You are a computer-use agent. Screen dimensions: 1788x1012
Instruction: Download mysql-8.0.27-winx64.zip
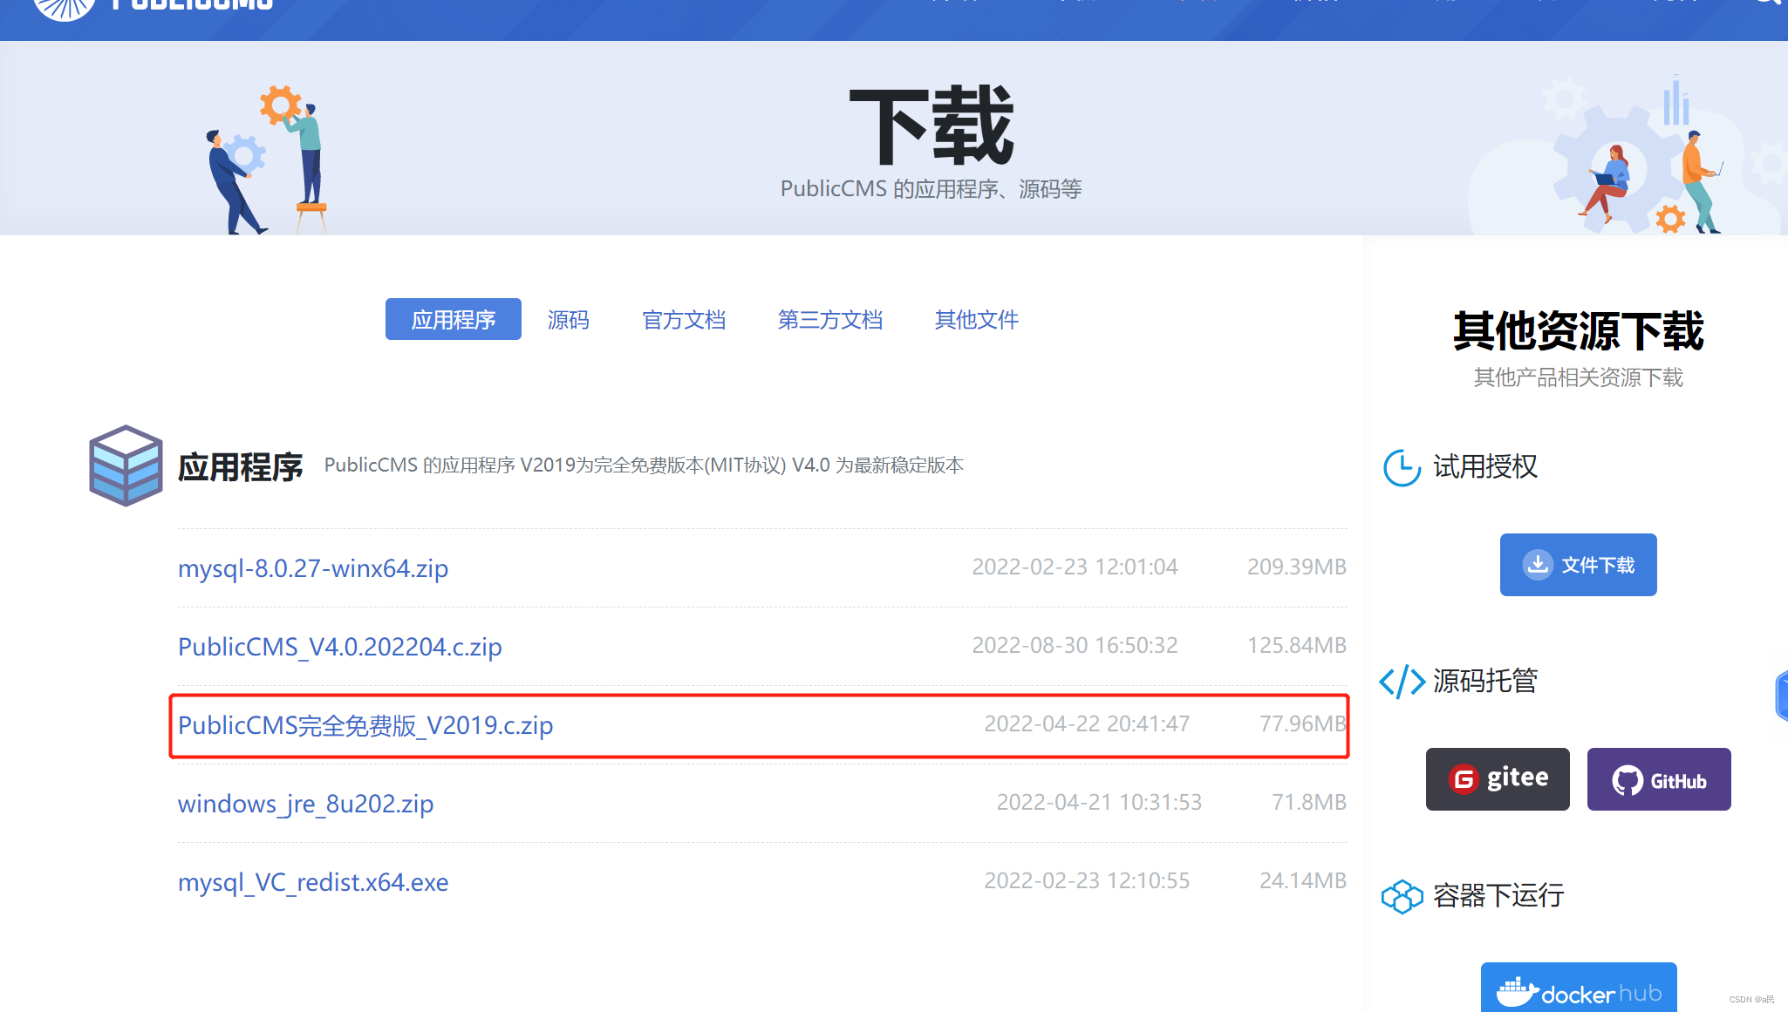313,568
